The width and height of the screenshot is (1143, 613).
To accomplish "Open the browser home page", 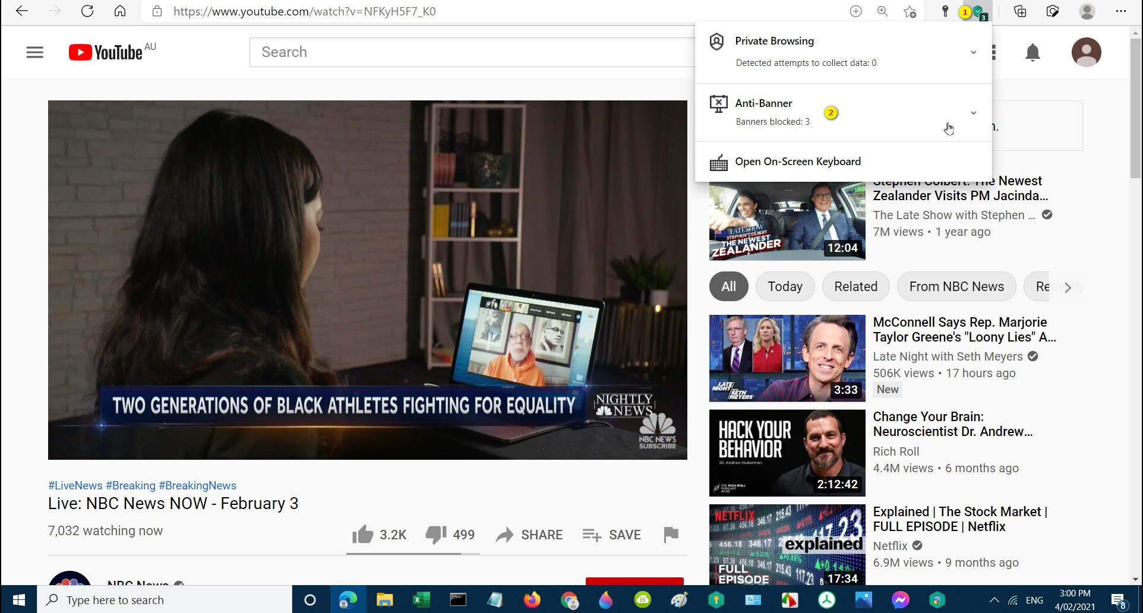I will [x=120, y=11].
